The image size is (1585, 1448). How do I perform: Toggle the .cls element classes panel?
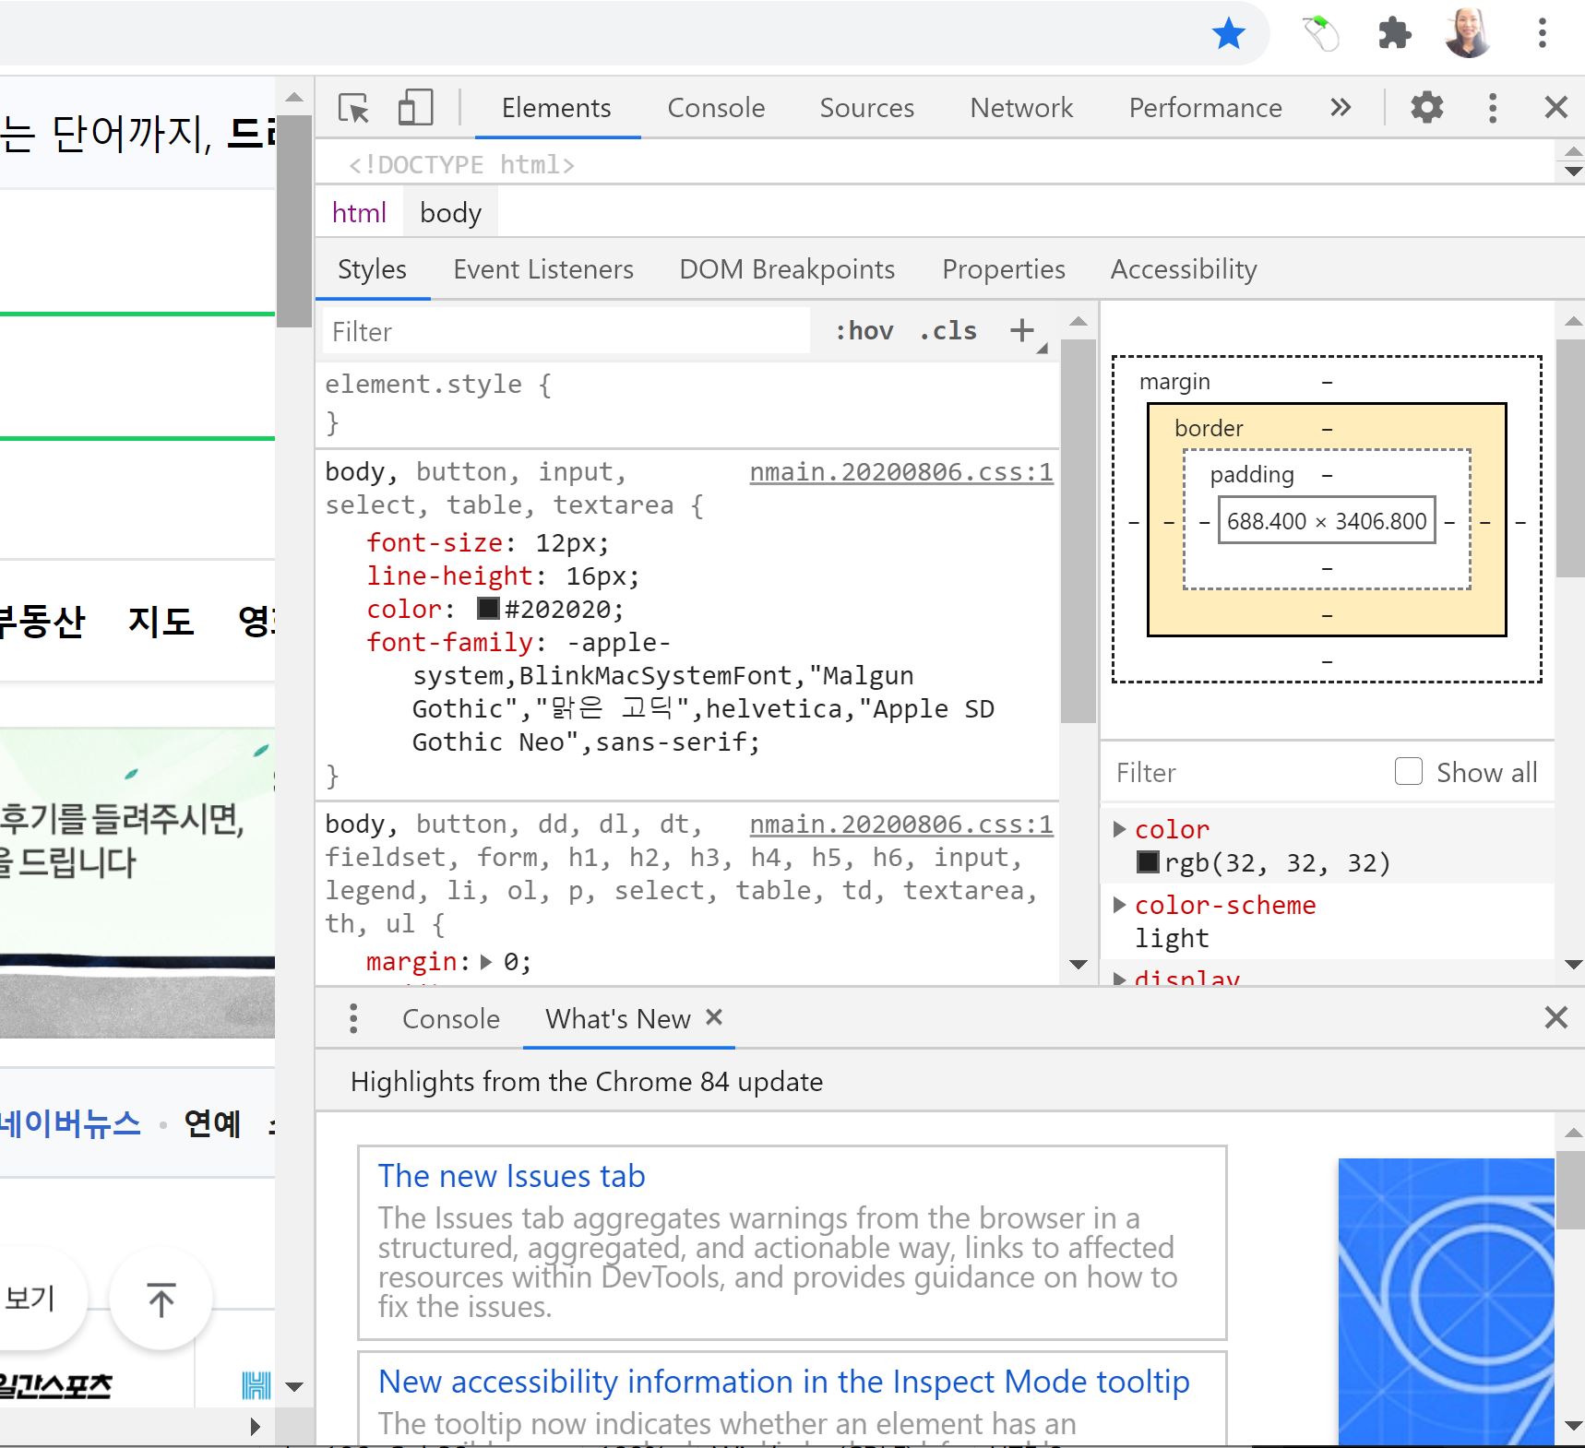(947, 331)
